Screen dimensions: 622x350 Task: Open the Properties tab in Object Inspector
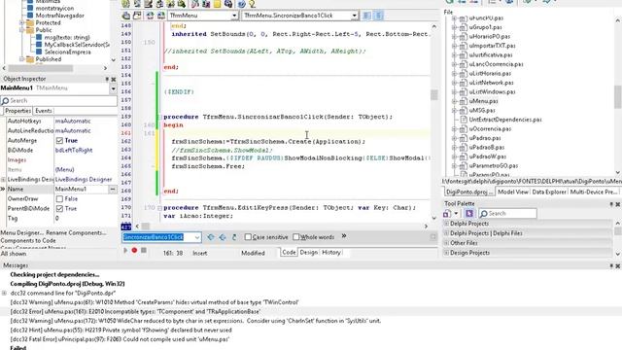tap(17, 111)
